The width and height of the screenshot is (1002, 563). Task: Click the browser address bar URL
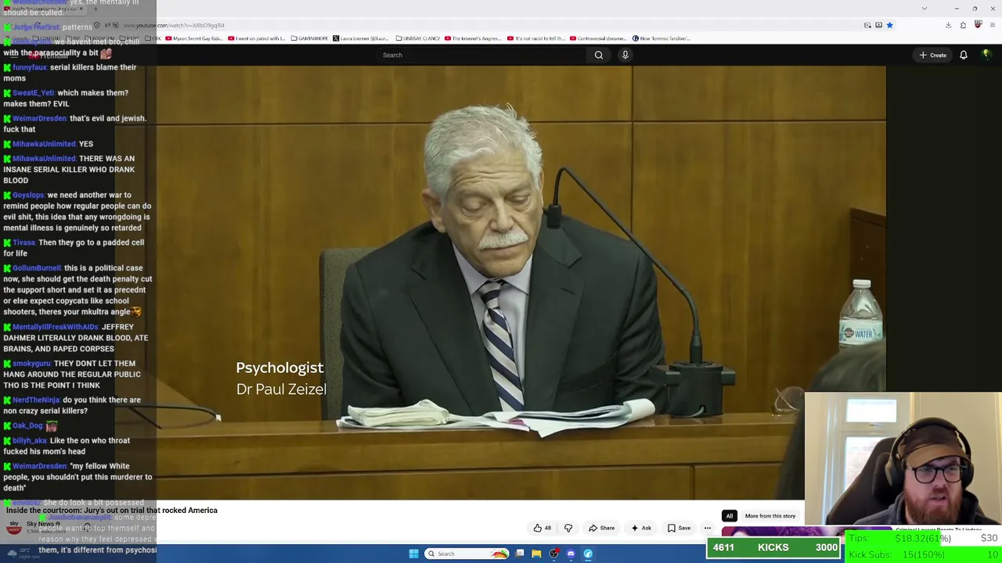pyautogui.click(x=174, y=25)
